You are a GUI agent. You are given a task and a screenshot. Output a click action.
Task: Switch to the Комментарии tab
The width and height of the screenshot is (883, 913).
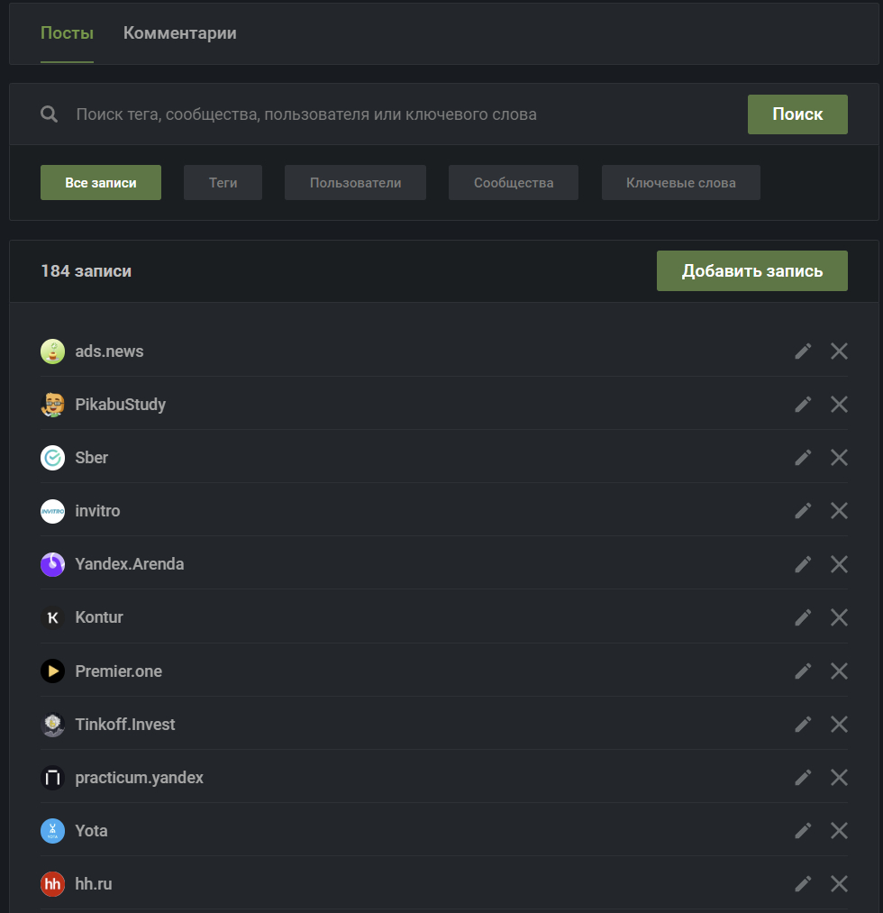(x=180, y=33)
